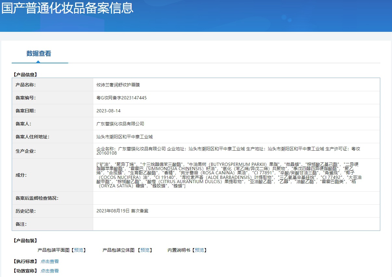Click the 备案后监督检查情况 row label
The height and width of the screenshot is (277, 392).
(37, 198)
